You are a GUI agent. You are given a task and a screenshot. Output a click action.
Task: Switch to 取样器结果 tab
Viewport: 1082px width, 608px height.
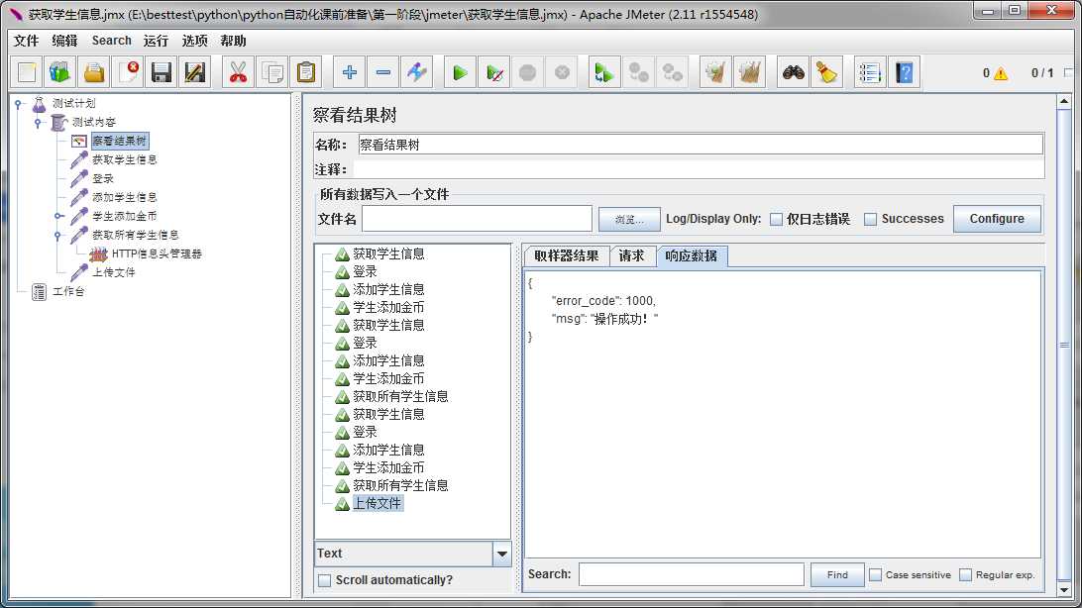coord(567,255)
